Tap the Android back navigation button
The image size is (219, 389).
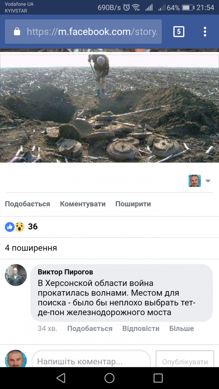pyautogui.click(x=61, y=378)
